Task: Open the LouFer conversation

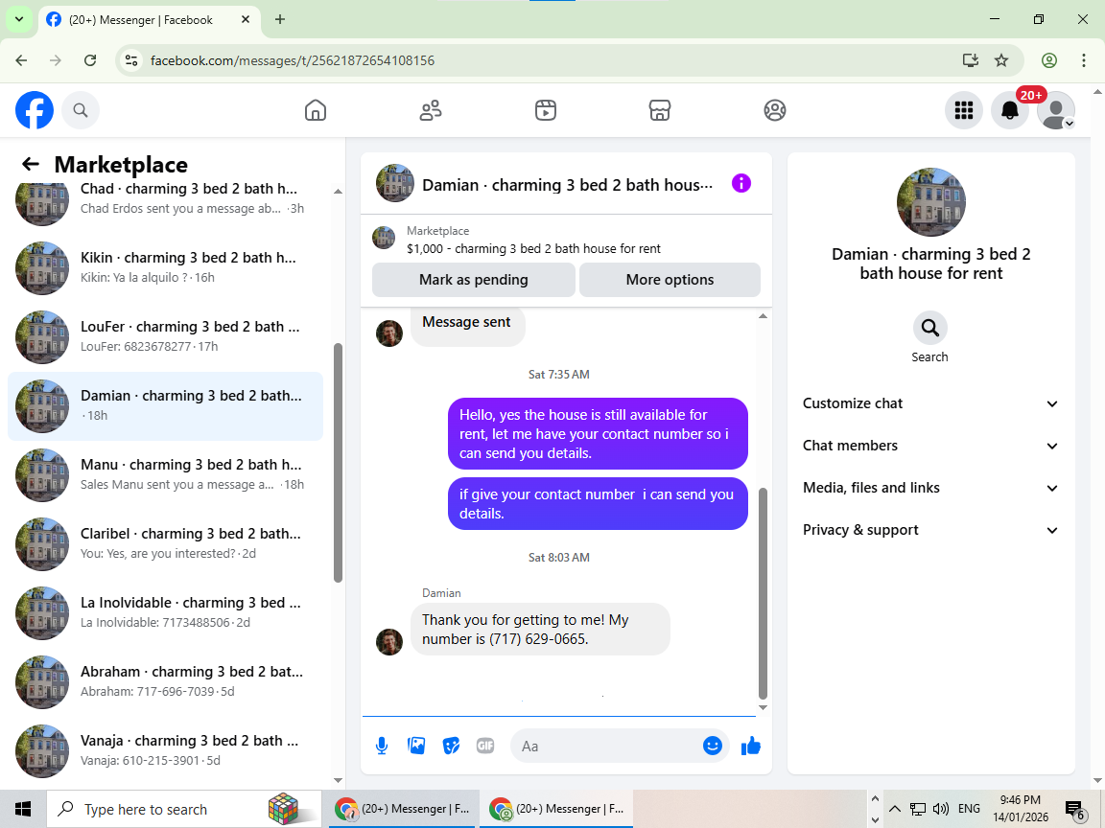Action: (165, 337)
